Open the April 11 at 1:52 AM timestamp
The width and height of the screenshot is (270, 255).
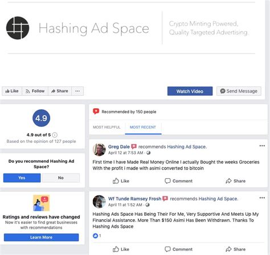[125, 205]
